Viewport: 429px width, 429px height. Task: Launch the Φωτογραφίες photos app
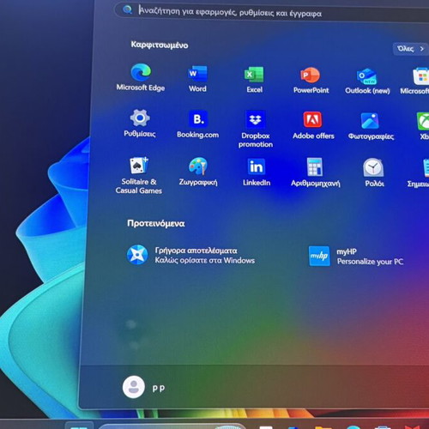pyautogui.click(x=371, y=126)
